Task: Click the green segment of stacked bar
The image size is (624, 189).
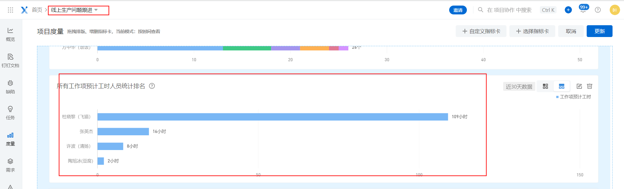Action: (x=247, y=48)
